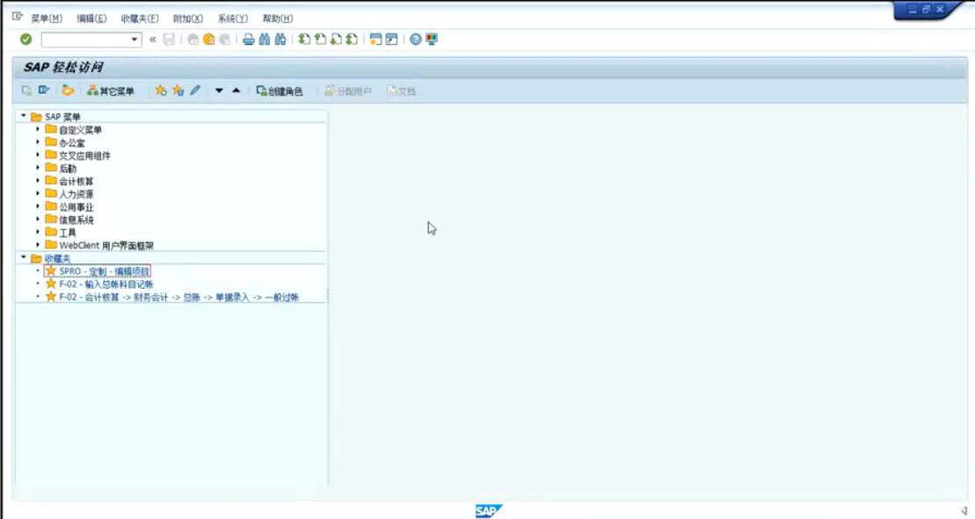Image resolution: width=975 pixels, height=519 pixels.
Task: Click the binoculars Find icon
Action: coord(265,40)
